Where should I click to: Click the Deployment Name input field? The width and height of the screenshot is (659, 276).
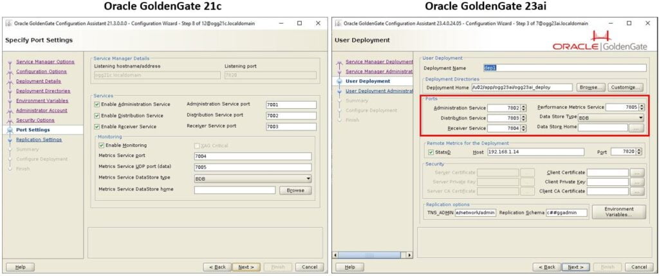pos(563,68)
